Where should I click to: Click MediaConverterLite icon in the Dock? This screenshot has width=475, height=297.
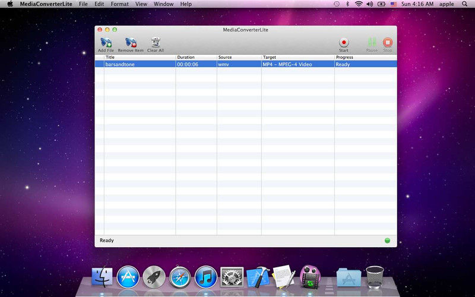coord(309,276)
